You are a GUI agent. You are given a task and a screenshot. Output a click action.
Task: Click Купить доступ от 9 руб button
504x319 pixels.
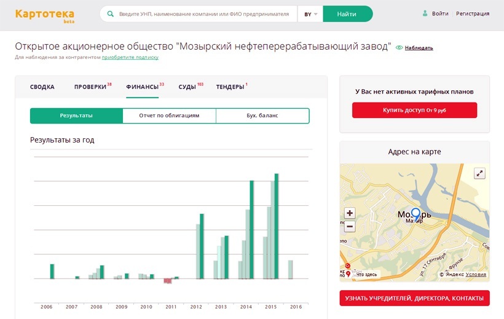(414, 110)
